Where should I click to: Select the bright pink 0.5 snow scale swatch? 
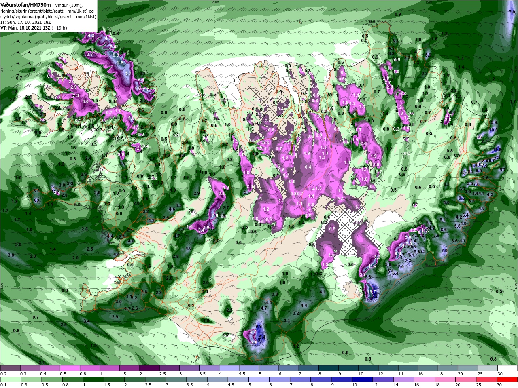70,368
